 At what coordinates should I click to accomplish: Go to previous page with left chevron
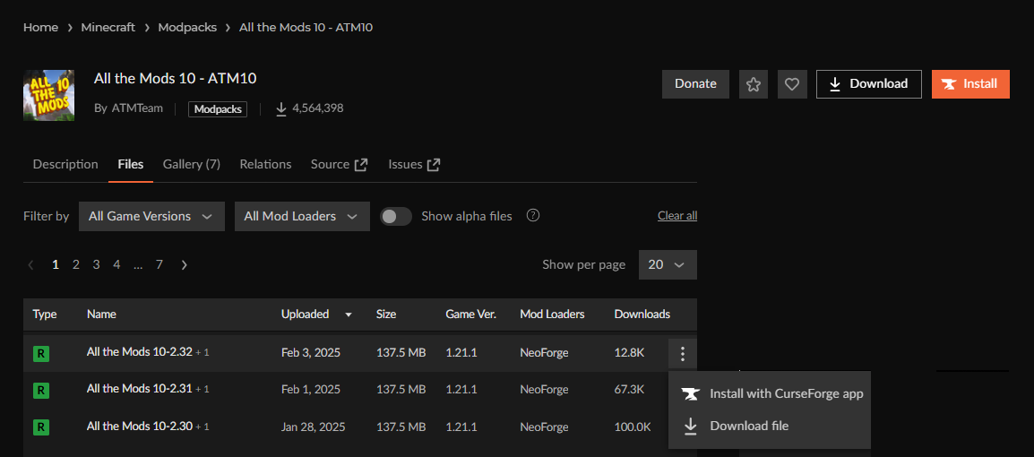pos(30,265)
